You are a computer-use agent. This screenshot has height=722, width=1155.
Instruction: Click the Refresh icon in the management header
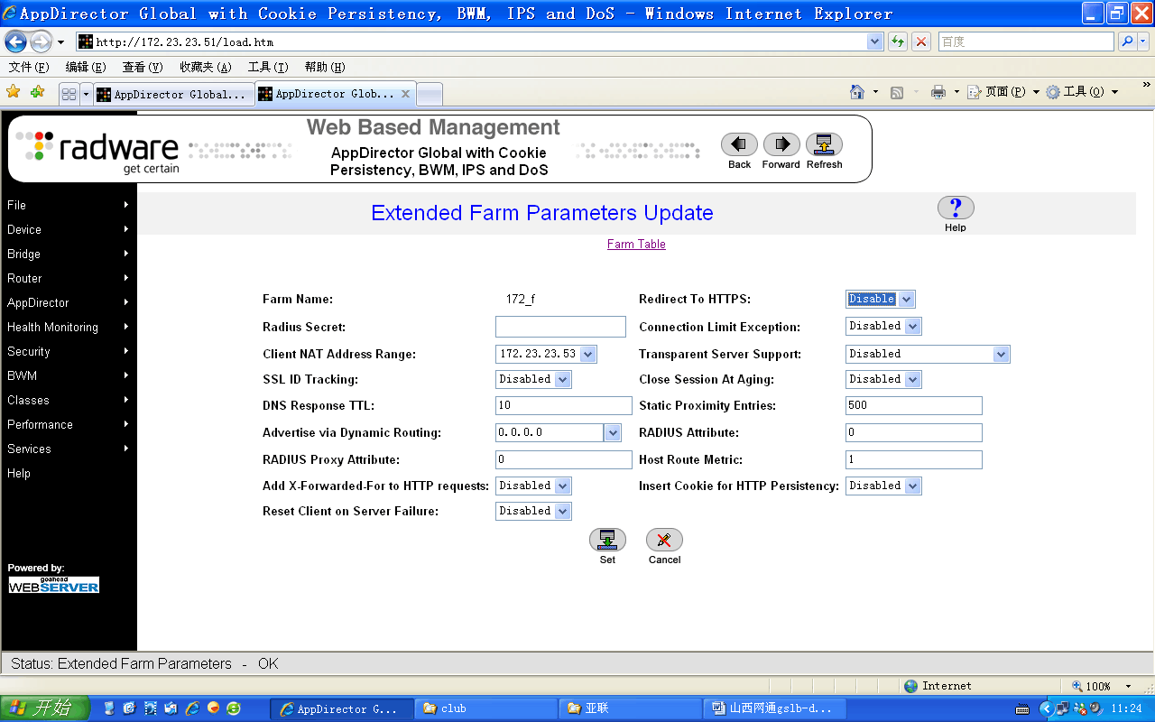click(x=824, y=144)
